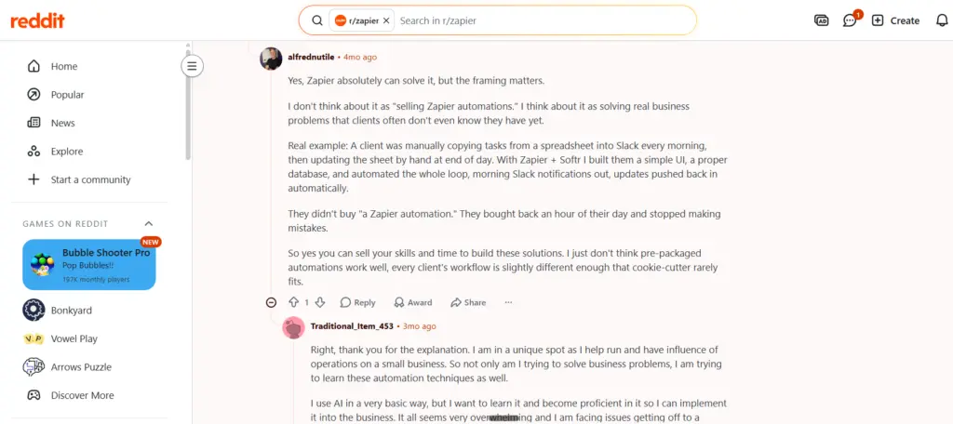
Task: Collapse the Games on Reddit section
Action: (x=149, y=223)
